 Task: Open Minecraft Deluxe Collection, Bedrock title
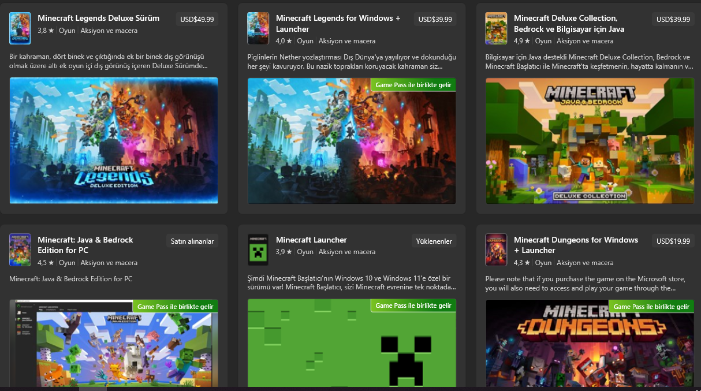(569, 23)
